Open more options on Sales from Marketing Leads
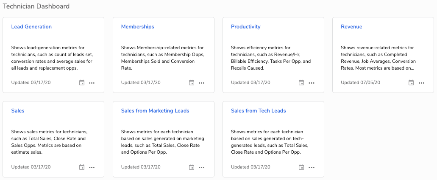This screenshot has width=437, height=180. pyautogui.click(x=202, y=167)
